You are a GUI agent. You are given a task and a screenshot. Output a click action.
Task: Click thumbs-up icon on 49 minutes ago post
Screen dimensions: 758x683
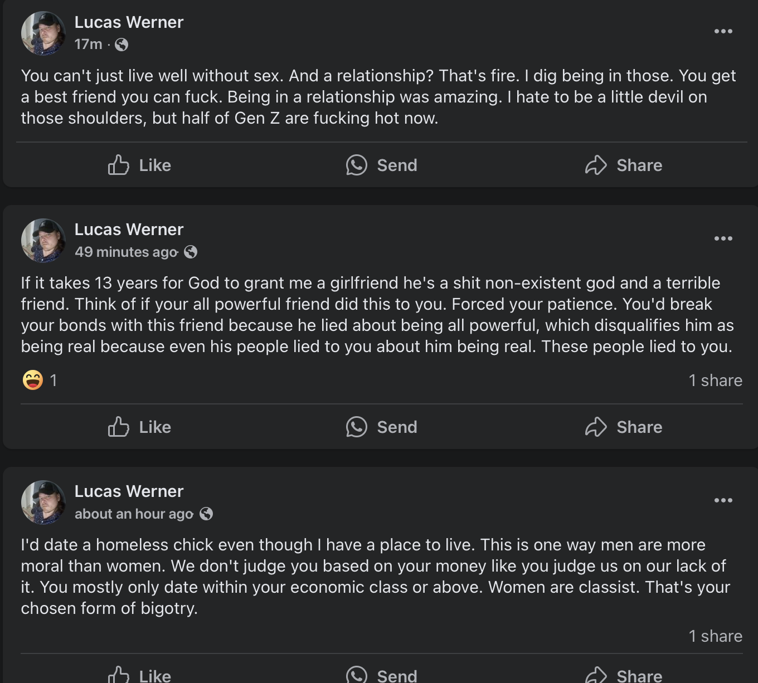[118, 427]
